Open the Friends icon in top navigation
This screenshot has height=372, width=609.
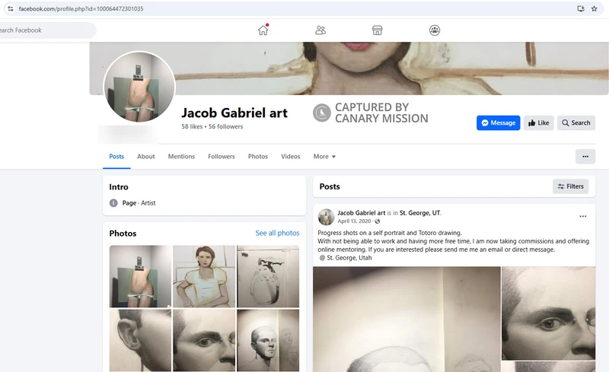point(320,30)
